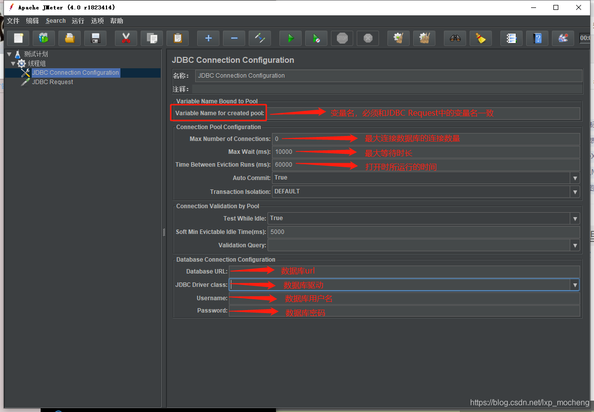Open the 文件 menu
Screen dimensions: 594x412
13,21
